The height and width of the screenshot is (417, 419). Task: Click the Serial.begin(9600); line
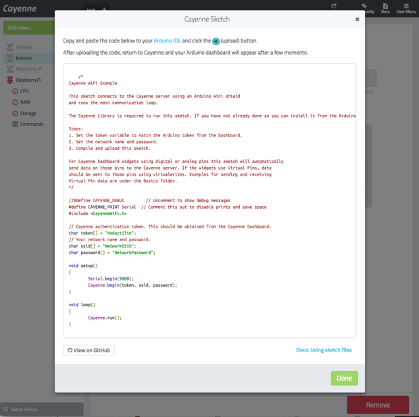click(111, 279)
